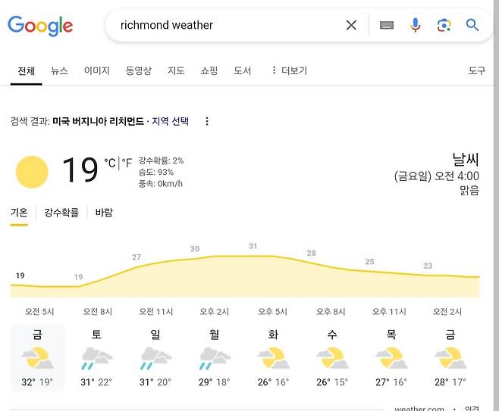
Task: Open 지역 선택 location chooser
Action: point(170,121)
